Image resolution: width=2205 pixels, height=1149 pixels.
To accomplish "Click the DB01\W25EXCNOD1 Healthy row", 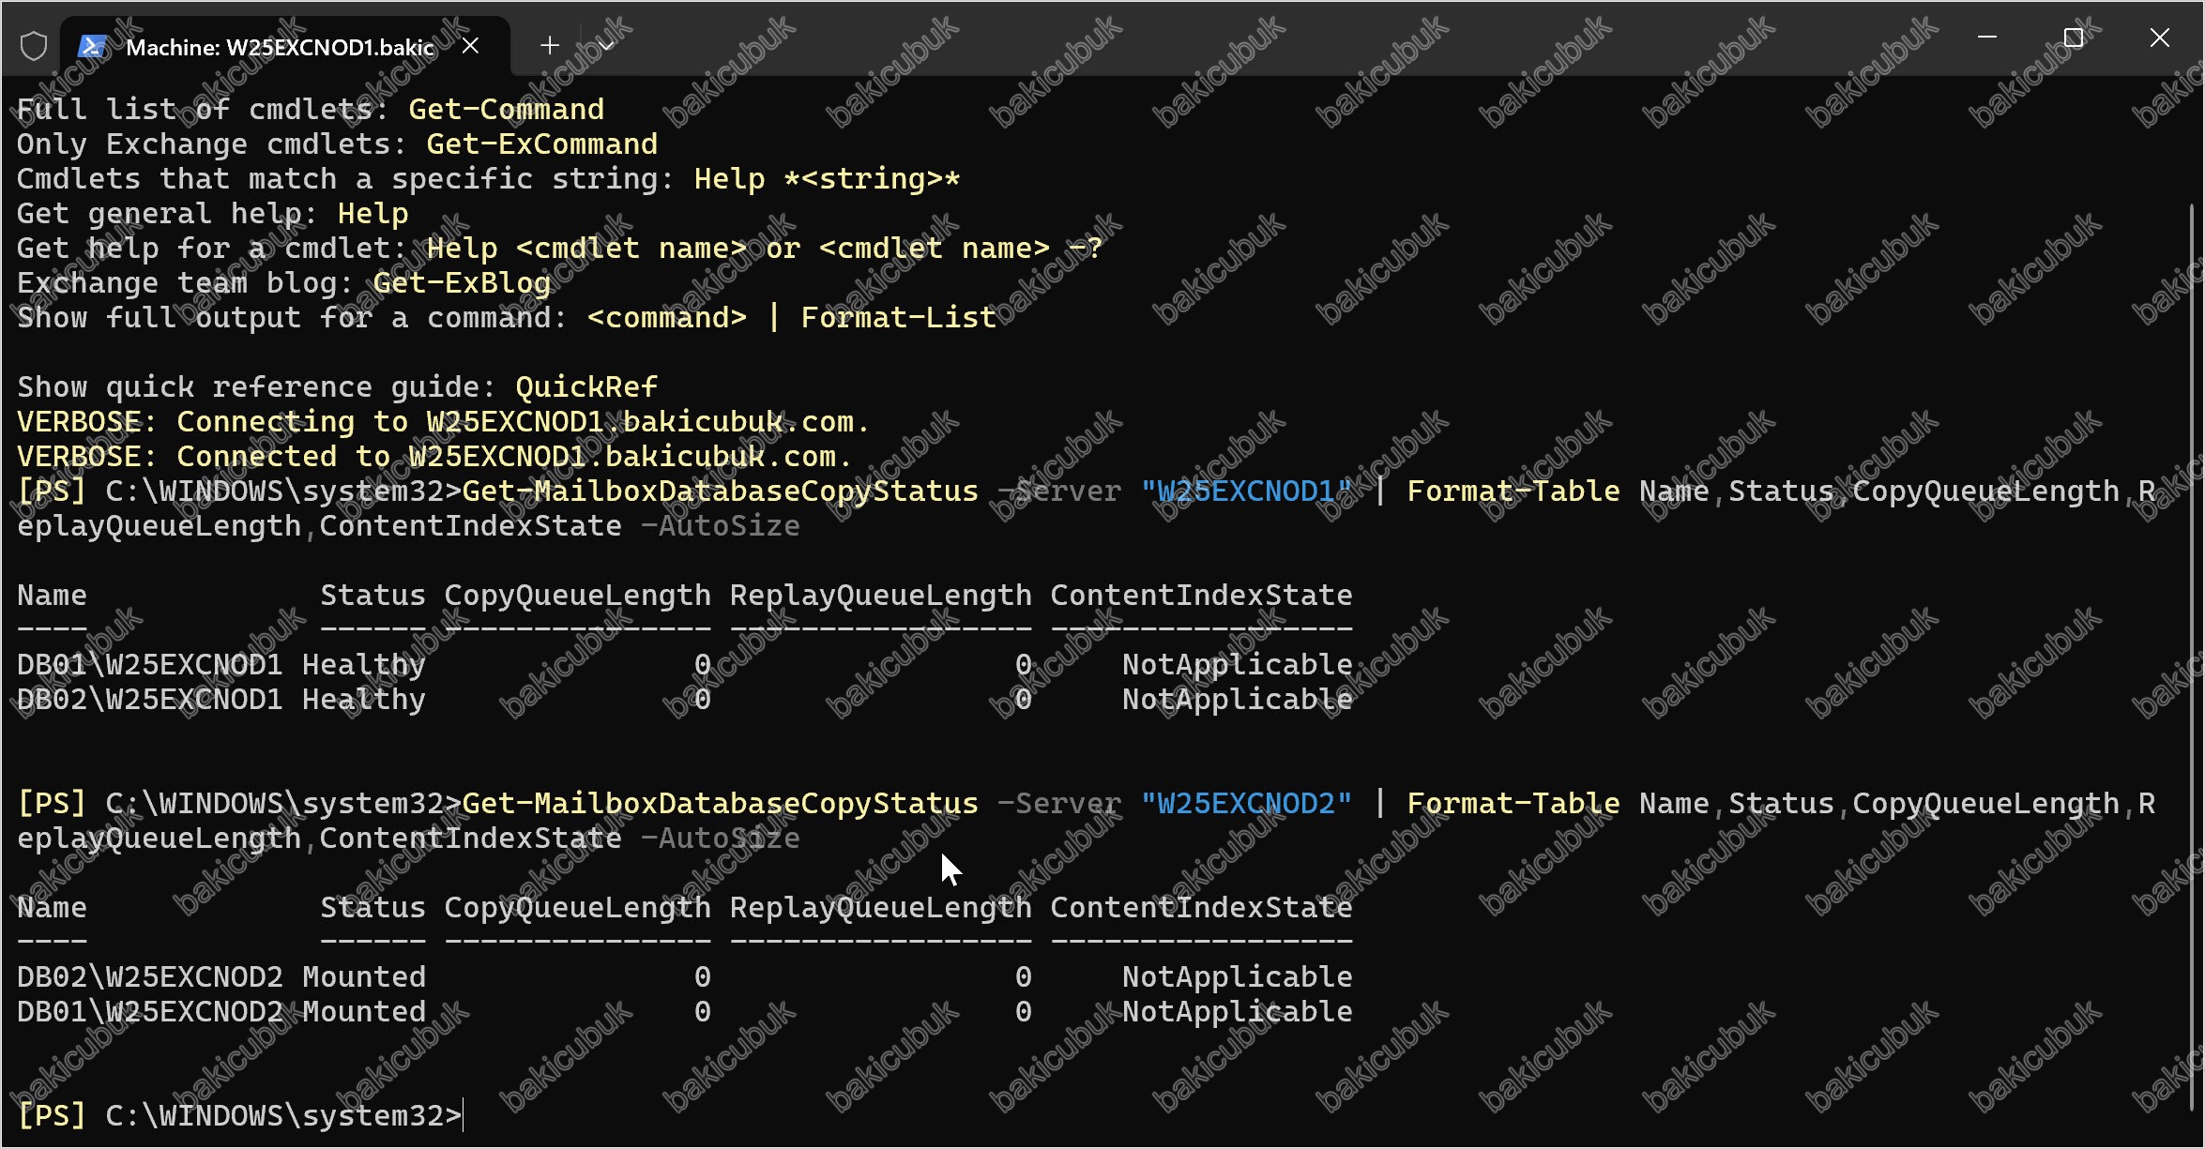I will pos(685,664).
